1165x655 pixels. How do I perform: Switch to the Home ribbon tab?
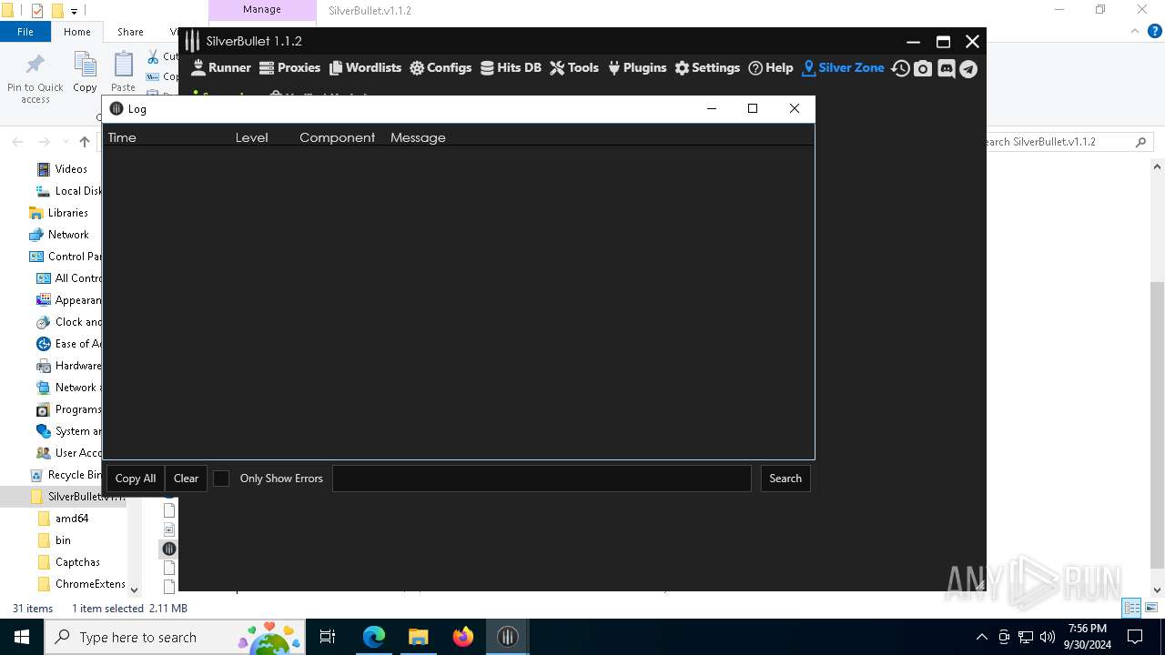click(x=77, y=32)
